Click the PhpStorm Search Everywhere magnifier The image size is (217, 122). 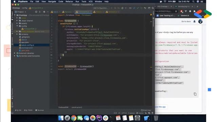[153, 8]
